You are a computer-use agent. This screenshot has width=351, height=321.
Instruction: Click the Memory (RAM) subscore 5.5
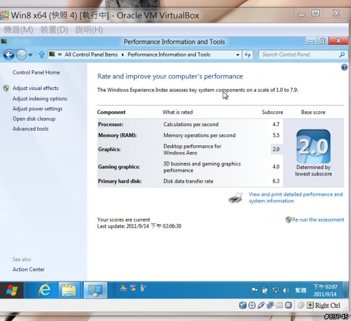coord(276,136)
